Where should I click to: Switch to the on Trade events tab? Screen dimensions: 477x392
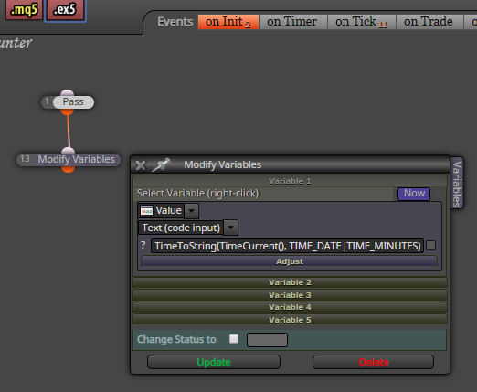(x=429, y=22)
